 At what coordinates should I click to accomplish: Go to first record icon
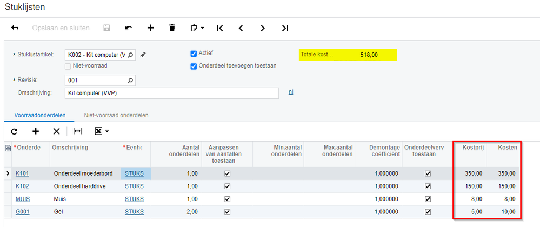point(219,28)
